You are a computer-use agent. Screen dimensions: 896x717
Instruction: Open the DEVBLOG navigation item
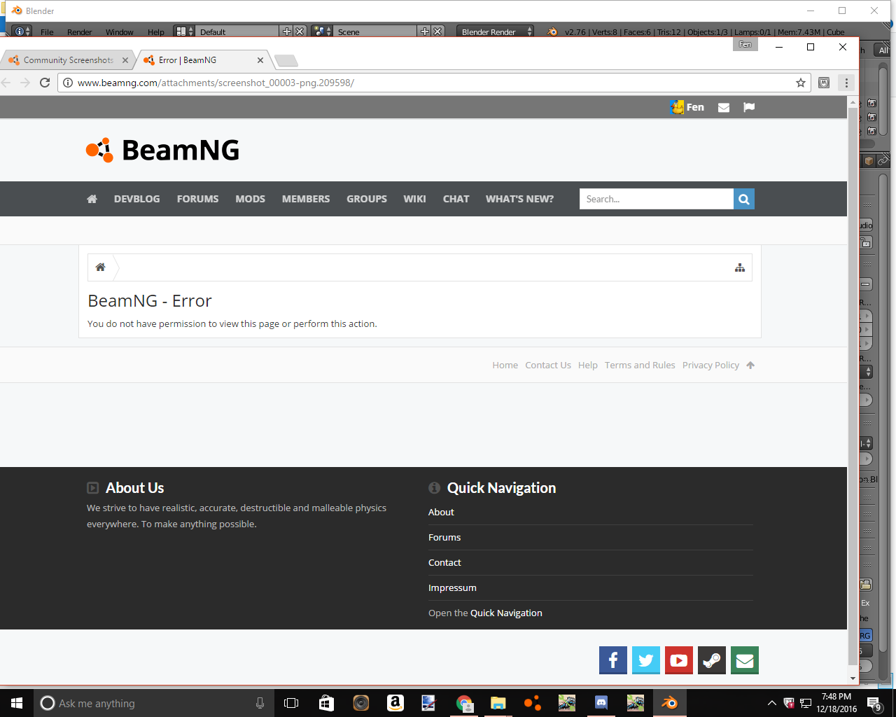[137, 199]
